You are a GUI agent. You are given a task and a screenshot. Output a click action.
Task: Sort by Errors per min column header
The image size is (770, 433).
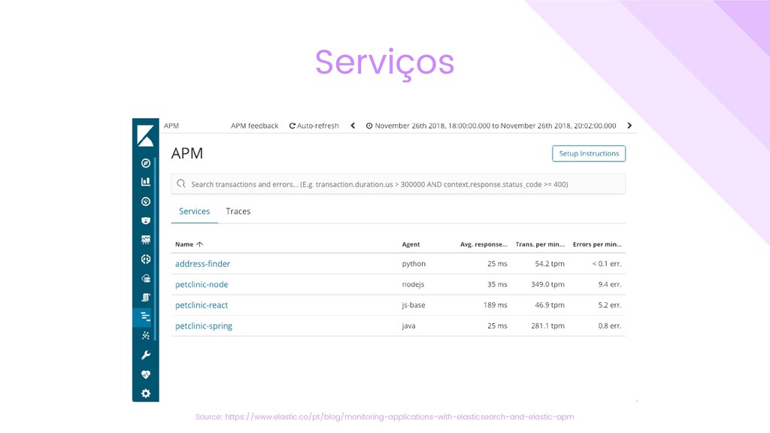[596, 244]
